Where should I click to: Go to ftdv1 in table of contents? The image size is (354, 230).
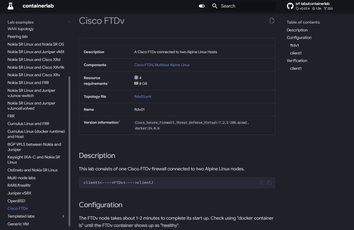(294, 45)
